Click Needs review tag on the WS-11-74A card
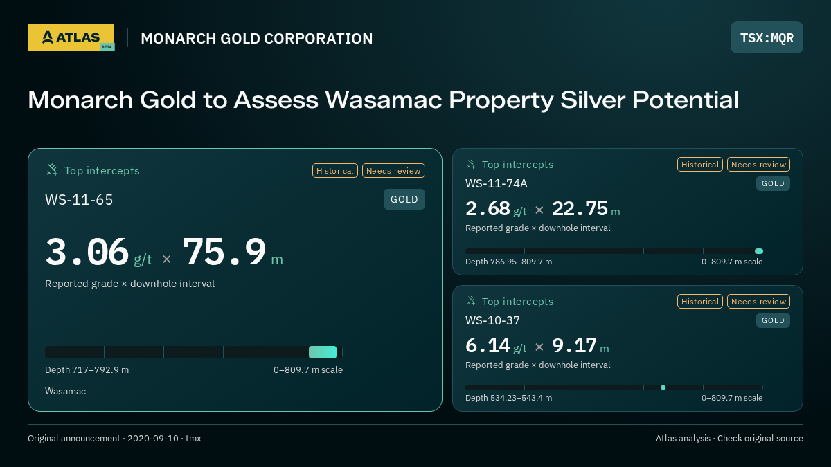The image size is (831, 467). [758, 164]
